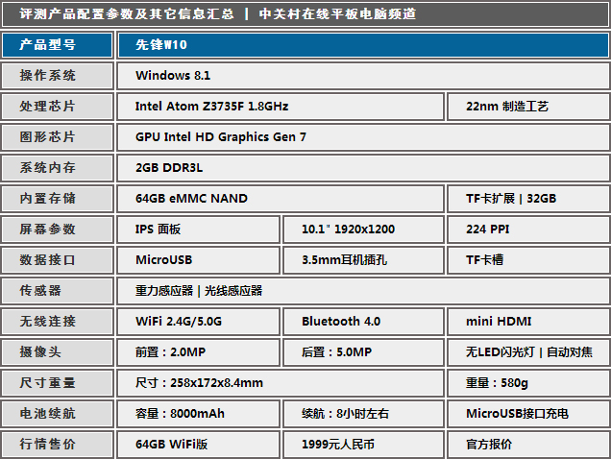Click the 先锋W10 model name cell

tap(363, 45)
